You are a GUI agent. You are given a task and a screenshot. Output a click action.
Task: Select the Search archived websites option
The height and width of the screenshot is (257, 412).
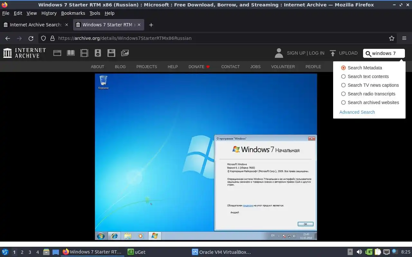(343, 102)
